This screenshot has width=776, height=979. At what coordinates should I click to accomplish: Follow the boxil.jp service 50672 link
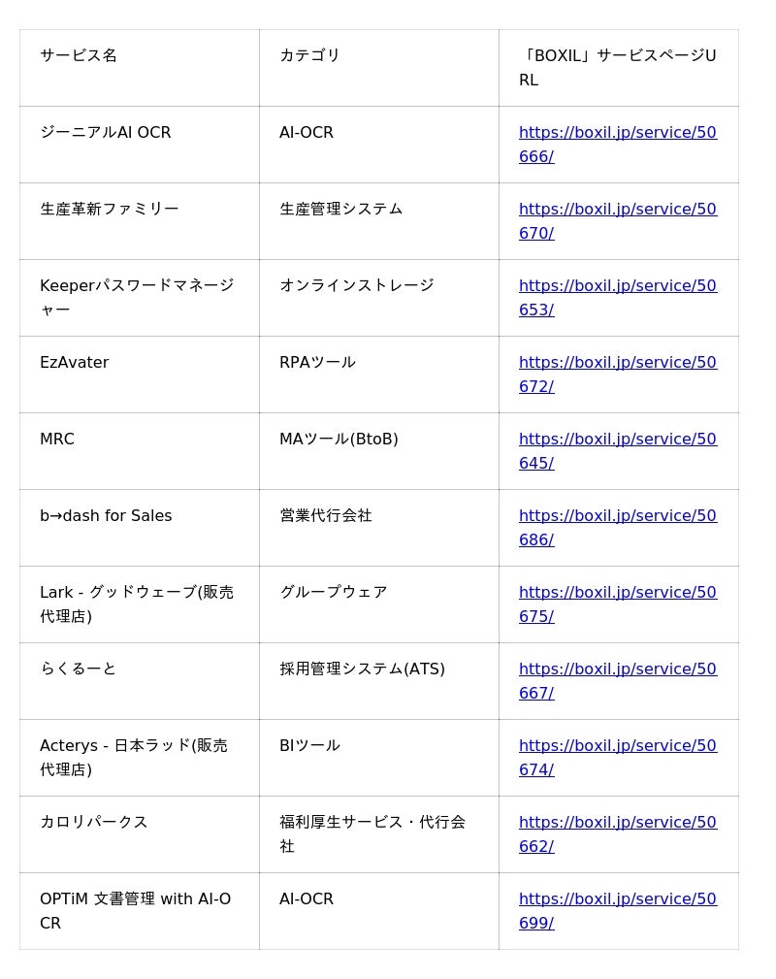click(617, 363)
